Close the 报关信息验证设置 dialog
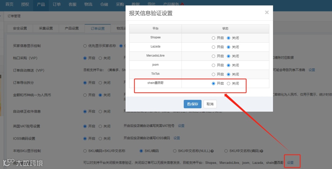This screenshot has width=332, height=169. (x=267, y=13)
